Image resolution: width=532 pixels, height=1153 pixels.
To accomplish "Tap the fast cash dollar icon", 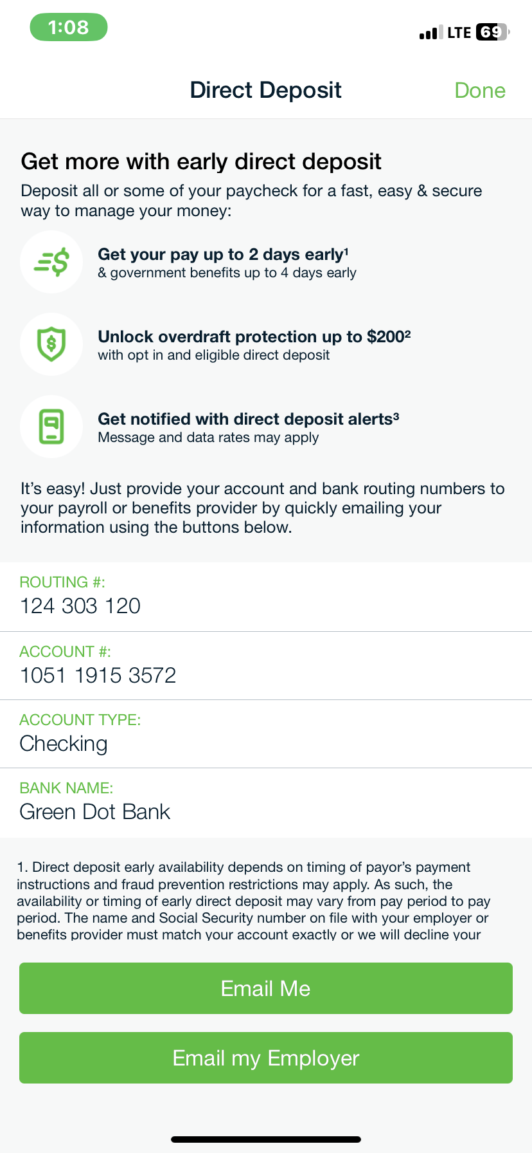I will [51, 262].
